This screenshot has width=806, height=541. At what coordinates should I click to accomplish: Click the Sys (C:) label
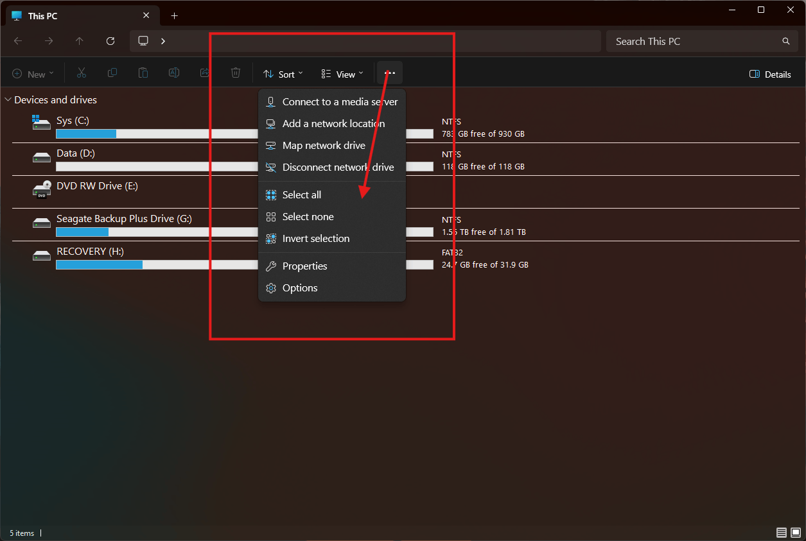[x=73, y=121]
